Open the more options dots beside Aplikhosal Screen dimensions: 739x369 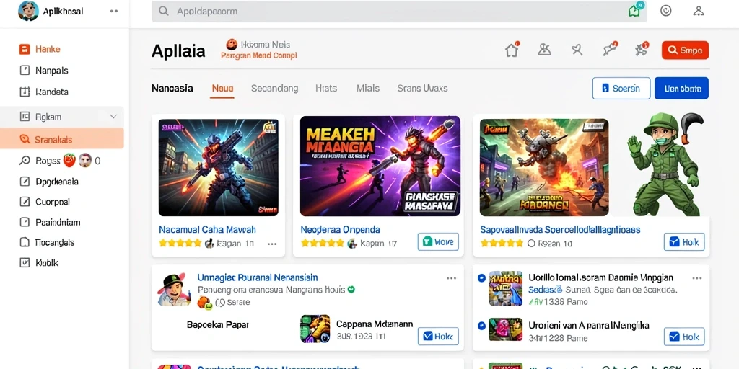114,11
